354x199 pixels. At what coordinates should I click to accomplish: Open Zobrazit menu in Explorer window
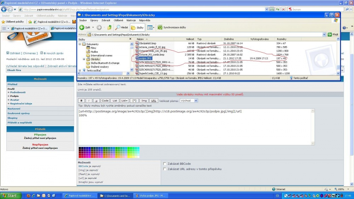pos(105,20)
